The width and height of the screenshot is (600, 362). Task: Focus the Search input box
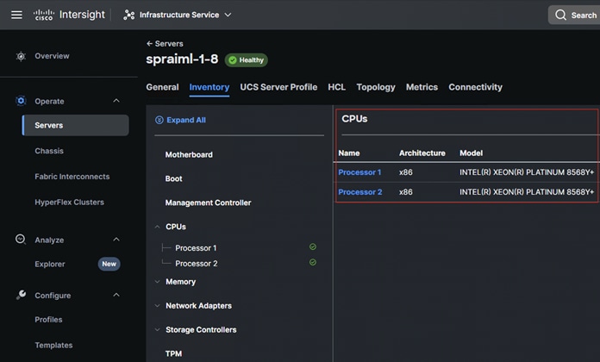tap(574, 15)
